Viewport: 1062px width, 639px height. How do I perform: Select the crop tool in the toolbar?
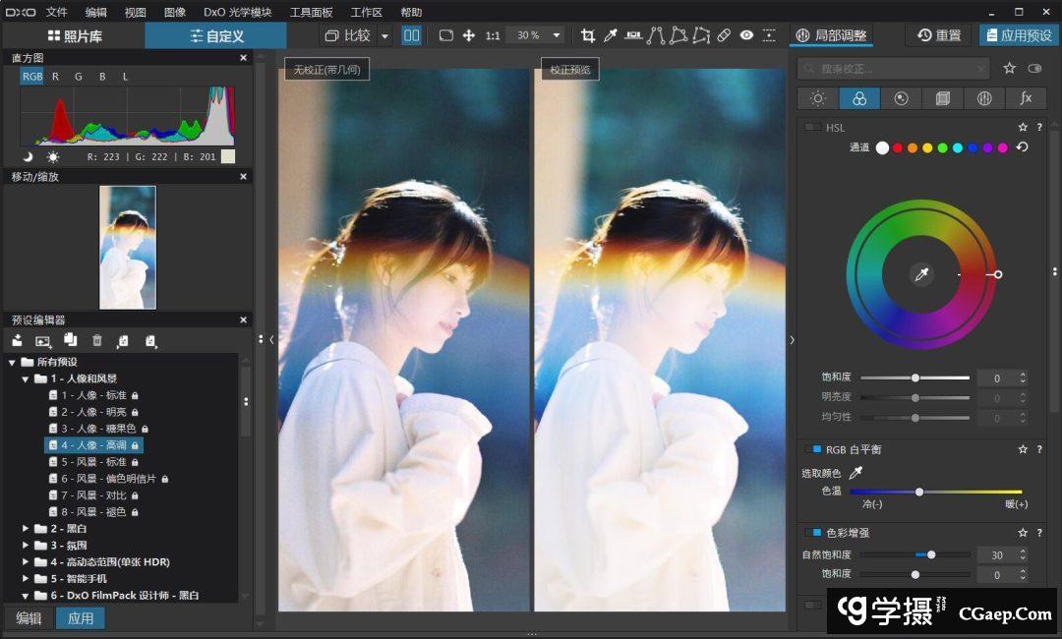coord(588,35)
